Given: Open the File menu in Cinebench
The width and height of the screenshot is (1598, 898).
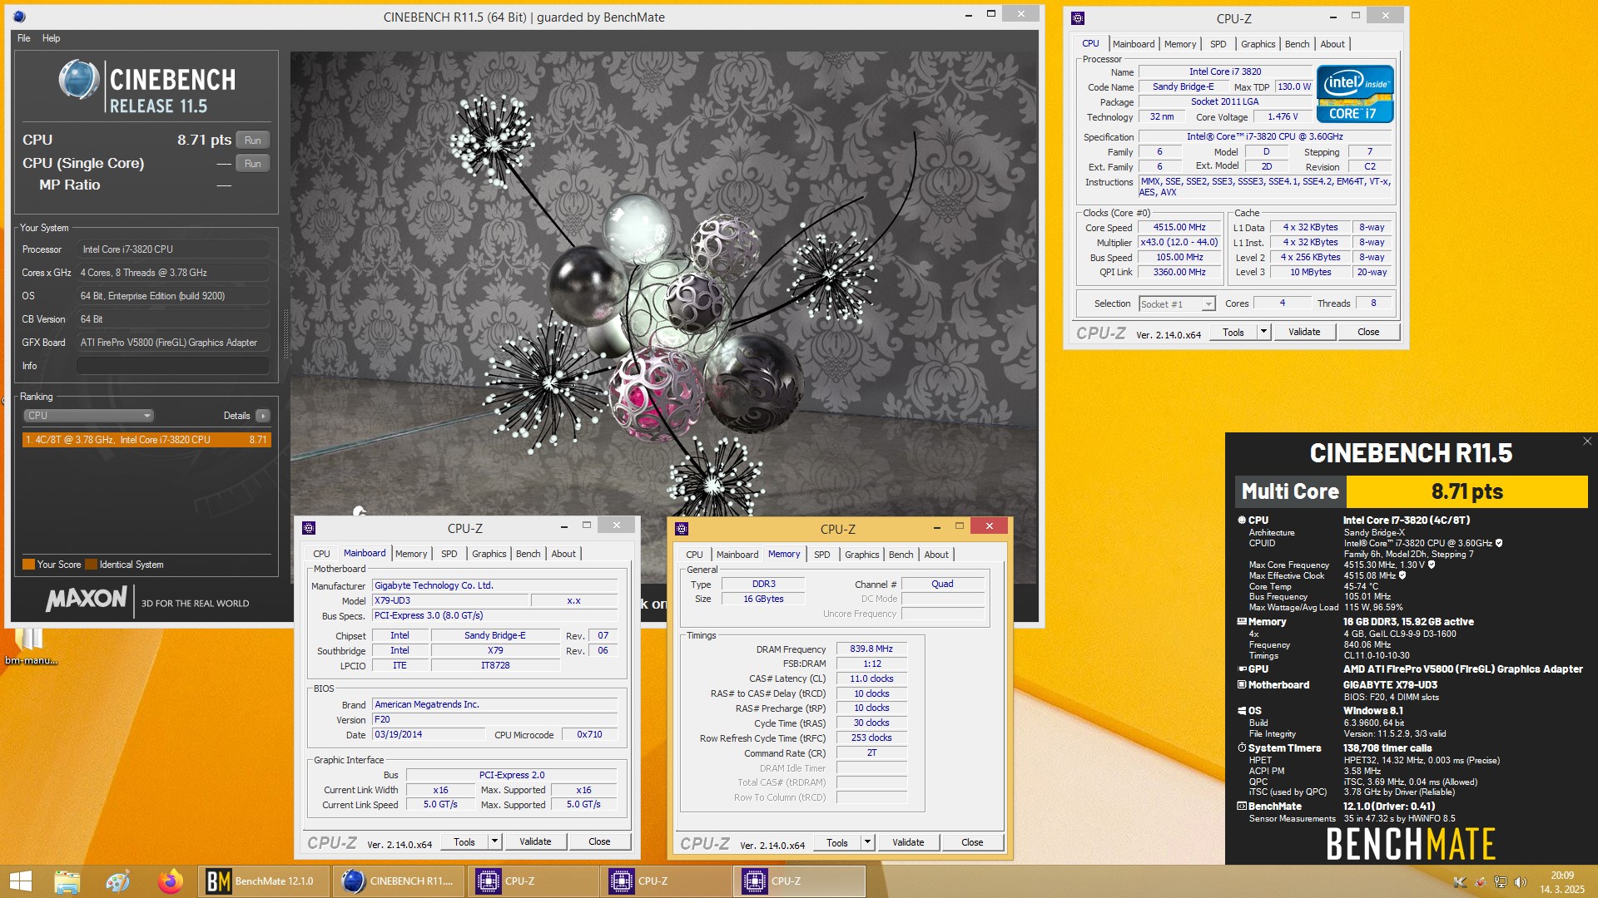Looking at the screenshot, I should pos(24,38).
